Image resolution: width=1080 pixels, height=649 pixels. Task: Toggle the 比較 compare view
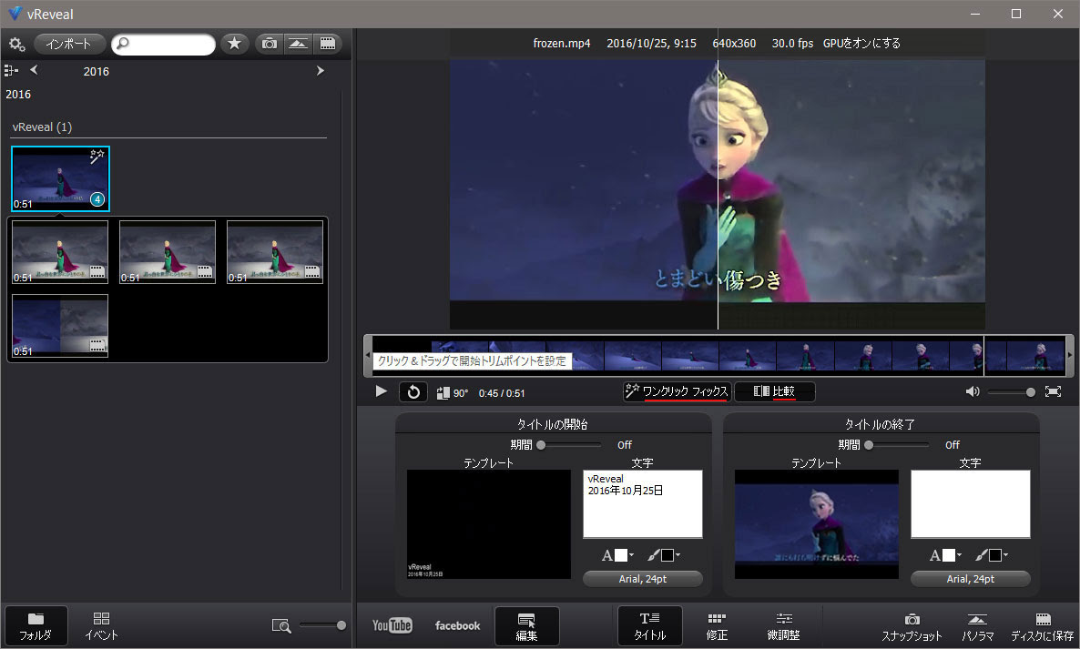(x=775, y=391)
